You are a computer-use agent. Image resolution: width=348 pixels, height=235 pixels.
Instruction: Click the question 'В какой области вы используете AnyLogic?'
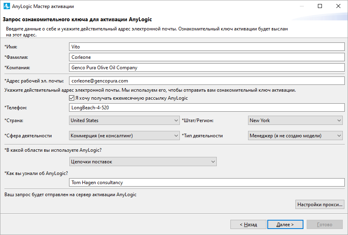click(53, 150)
